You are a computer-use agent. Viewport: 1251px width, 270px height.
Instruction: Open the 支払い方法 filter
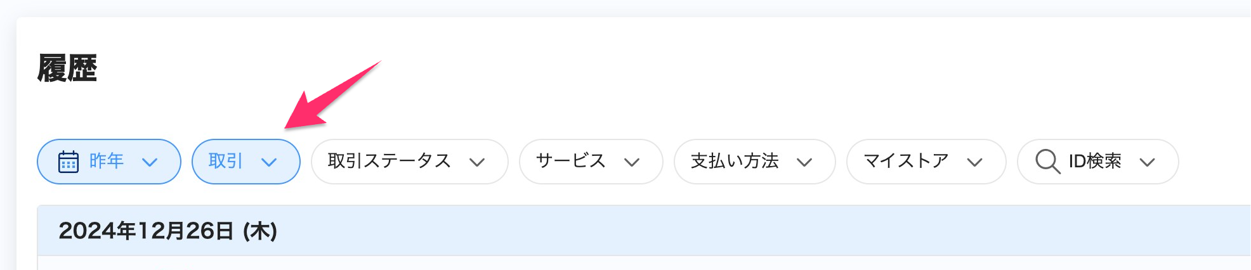[x=755, y=162]
